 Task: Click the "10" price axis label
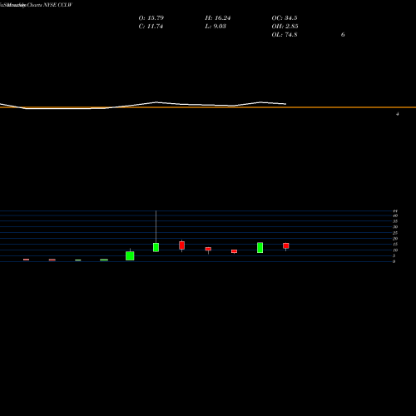(x=395, y=250)
